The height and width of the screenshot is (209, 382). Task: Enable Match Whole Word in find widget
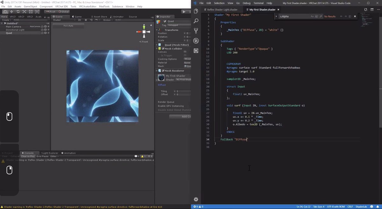coord(316,16)
